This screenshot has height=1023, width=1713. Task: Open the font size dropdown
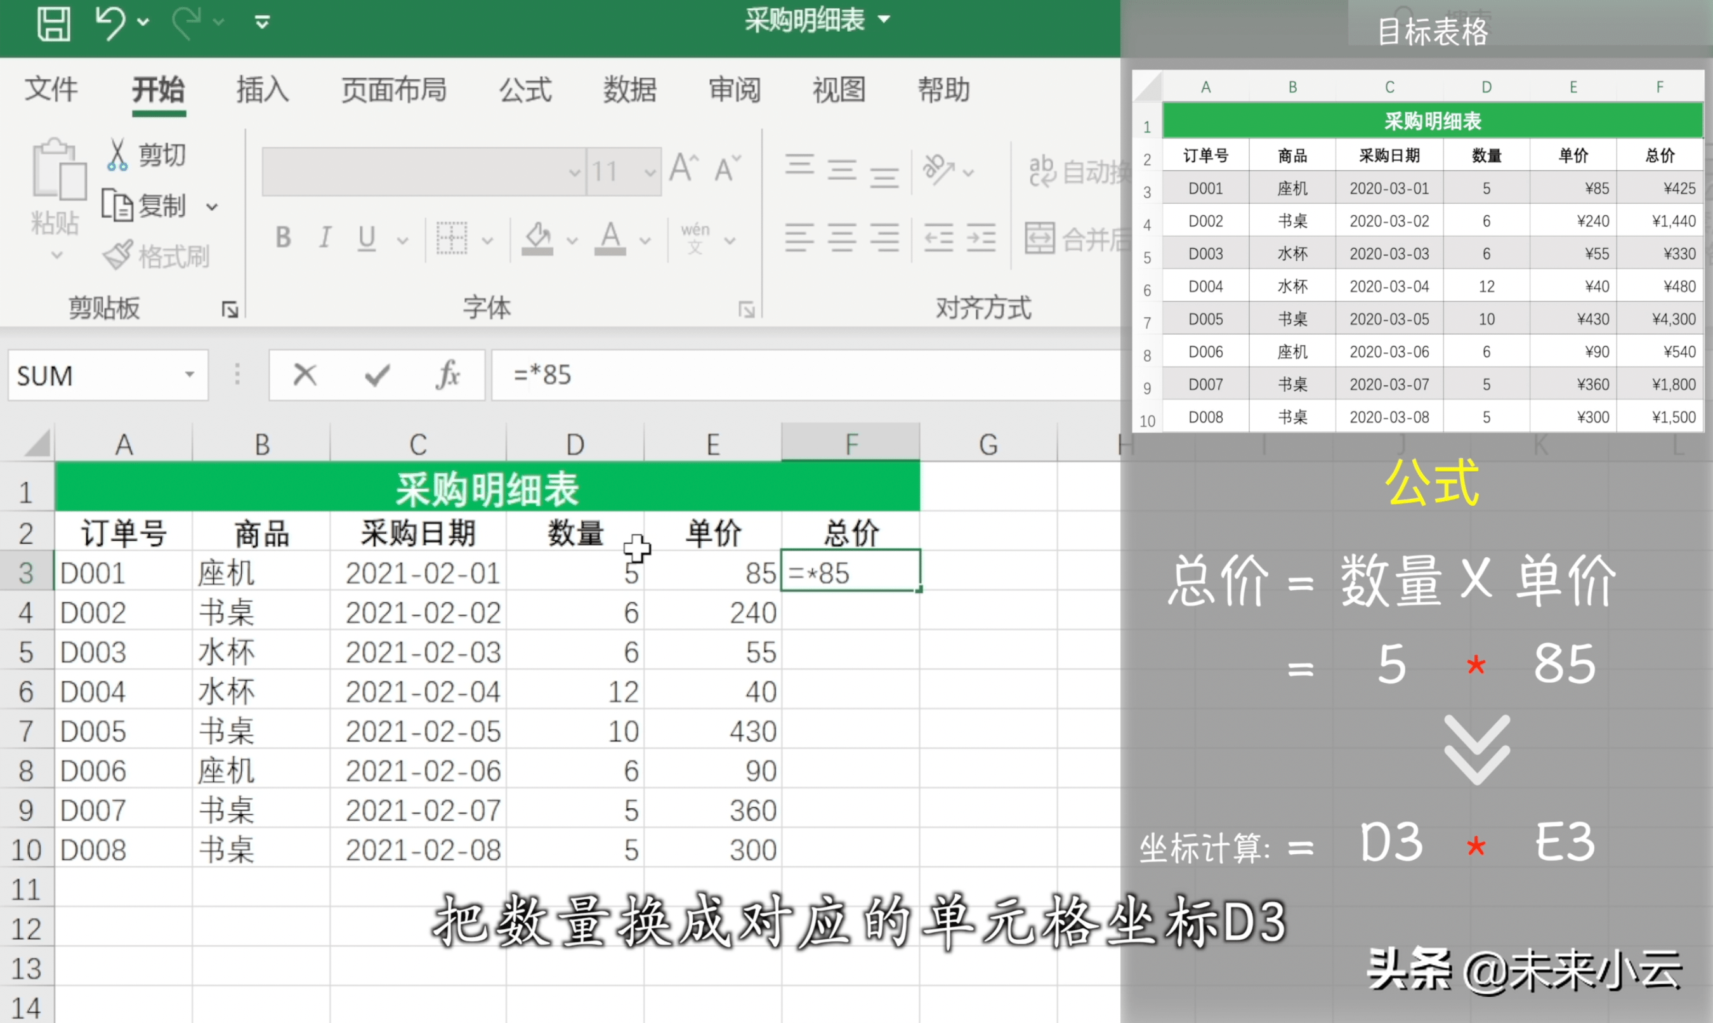pos(649,171)
